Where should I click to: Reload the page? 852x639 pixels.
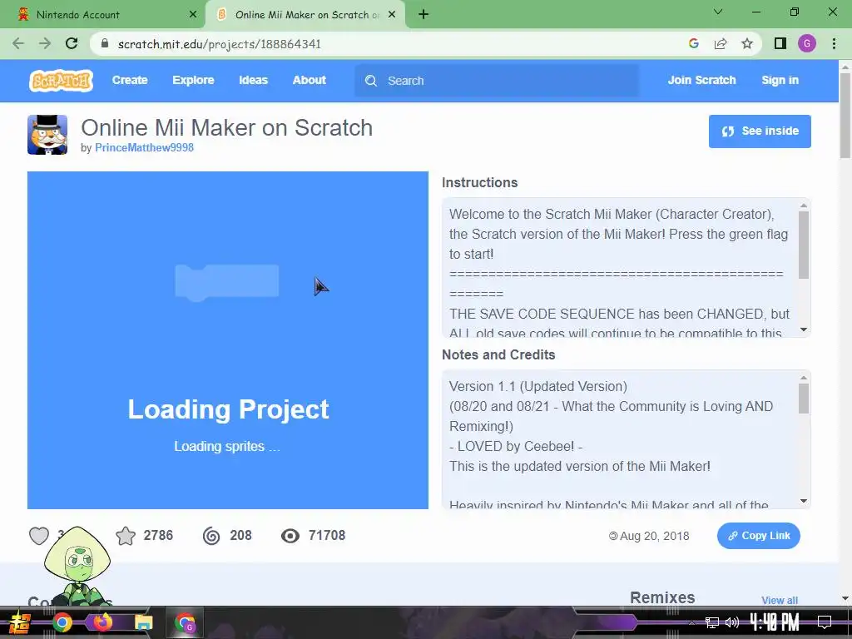click(72, 43)
